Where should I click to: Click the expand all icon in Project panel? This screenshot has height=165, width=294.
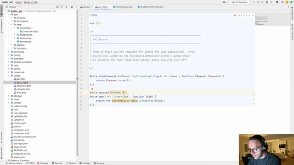pyautogui.click(x=62, y=7)
